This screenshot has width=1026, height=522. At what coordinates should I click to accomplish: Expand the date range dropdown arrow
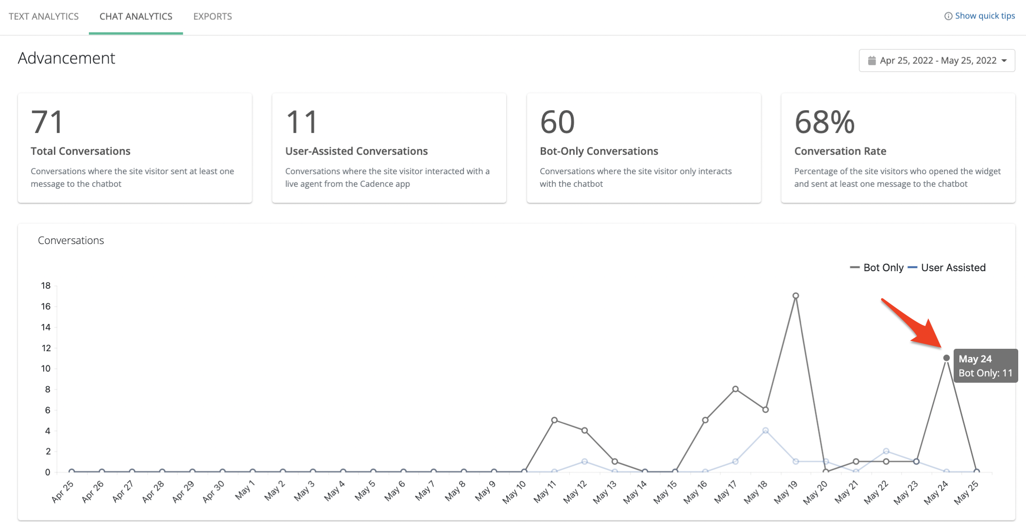coord(1004,61)
